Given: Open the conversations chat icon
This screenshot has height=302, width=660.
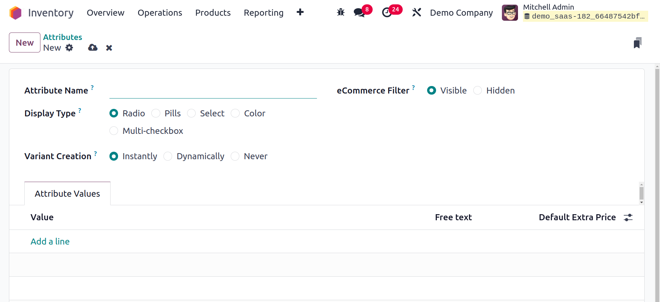Looking at the screenshot, I should click(359, 12).
